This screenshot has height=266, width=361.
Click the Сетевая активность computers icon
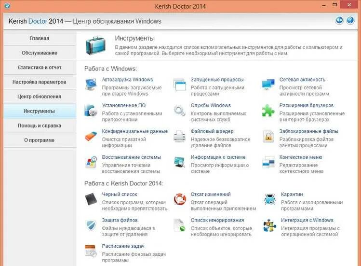pyautogui.click(x=268, y=84)
